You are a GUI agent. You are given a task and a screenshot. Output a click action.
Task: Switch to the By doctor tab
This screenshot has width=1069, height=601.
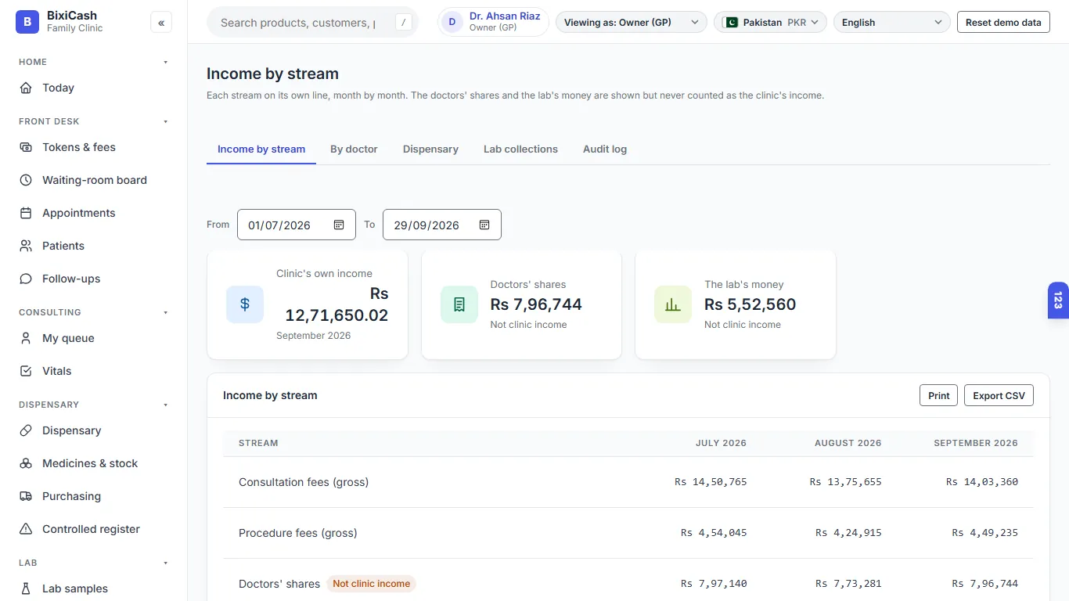coord(354,149)
